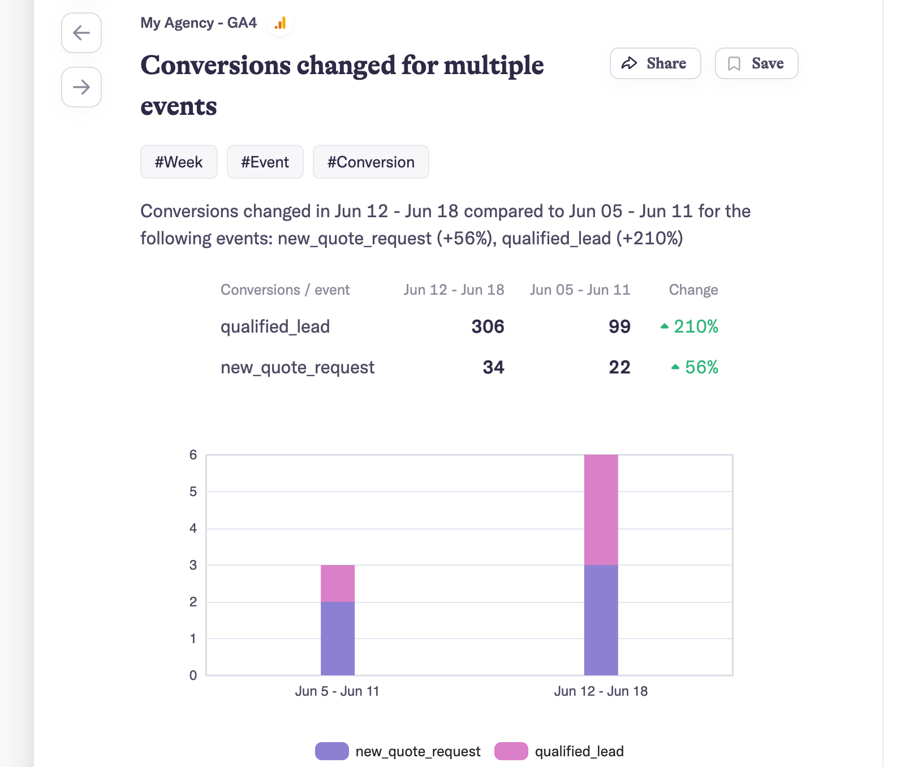Click the Share arrow icon
905x767 pixels.
click(630, 63)
